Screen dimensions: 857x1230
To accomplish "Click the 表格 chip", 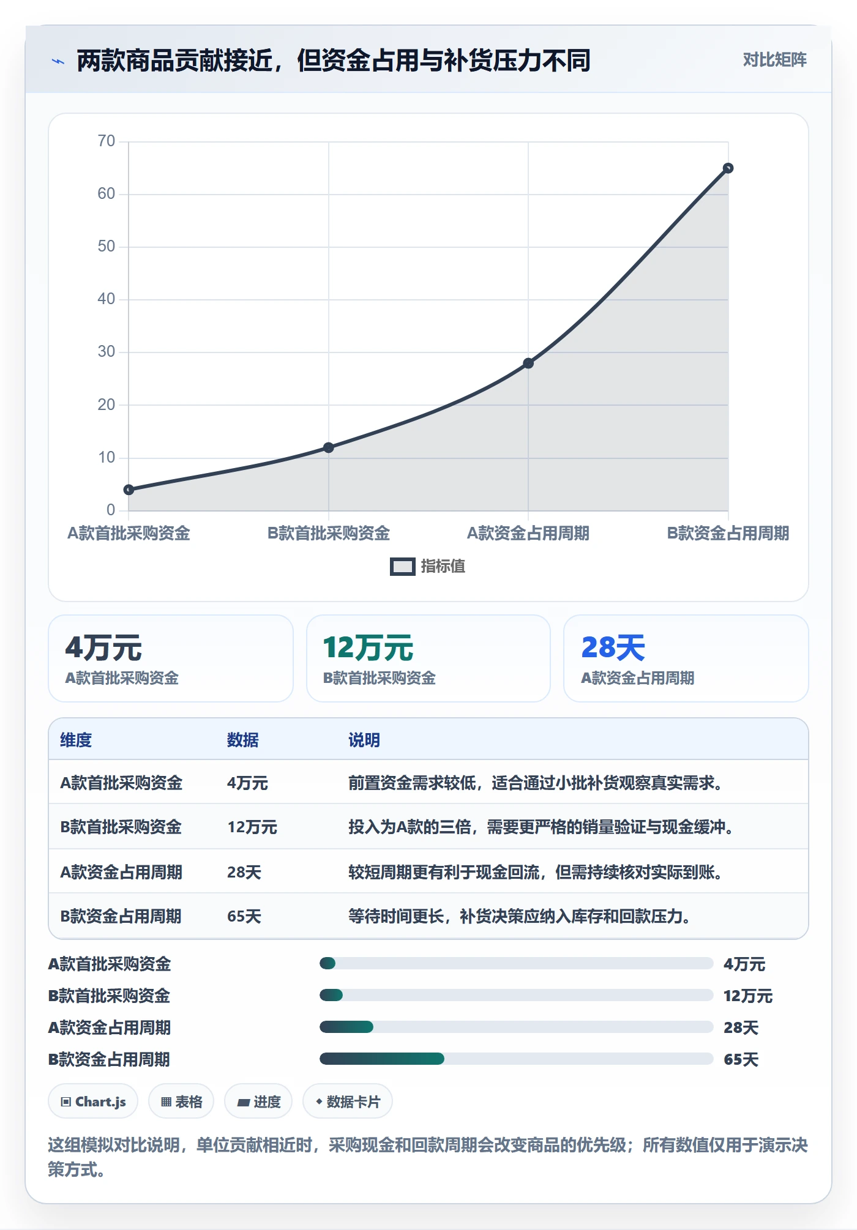I will click(x=181, y=1101).
